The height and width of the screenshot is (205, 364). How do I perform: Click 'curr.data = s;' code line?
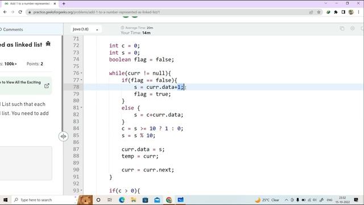143,149
